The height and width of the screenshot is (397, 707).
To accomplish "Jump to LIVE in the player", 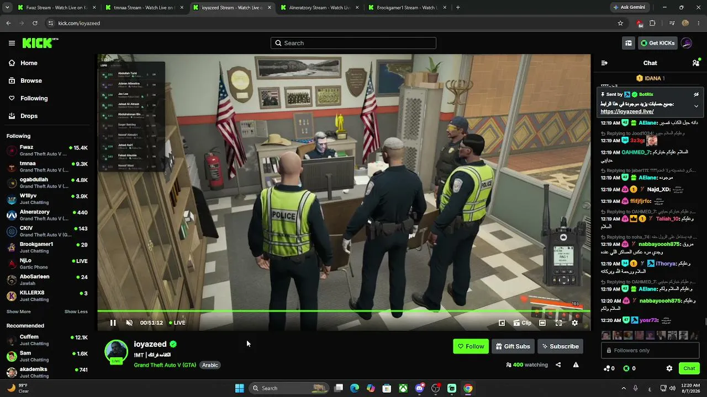I will [x=177, y=323].
